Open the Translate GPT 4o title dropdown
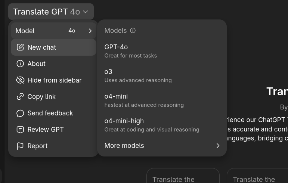 tap(51, 12)
